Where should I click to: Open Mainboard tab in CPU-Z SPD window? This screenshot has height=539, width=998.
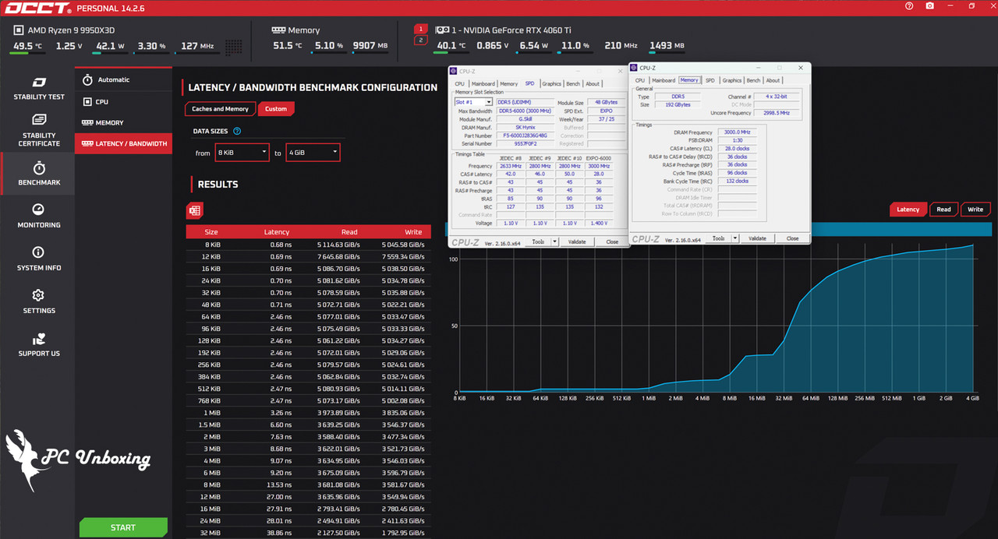pyautogui.click(x=483, y=83)
